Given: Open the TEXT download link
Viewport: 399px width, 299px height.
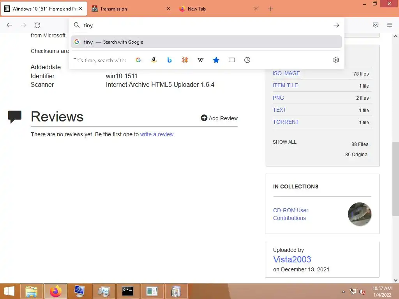Looking at the screenshot, I should point(279,110).
